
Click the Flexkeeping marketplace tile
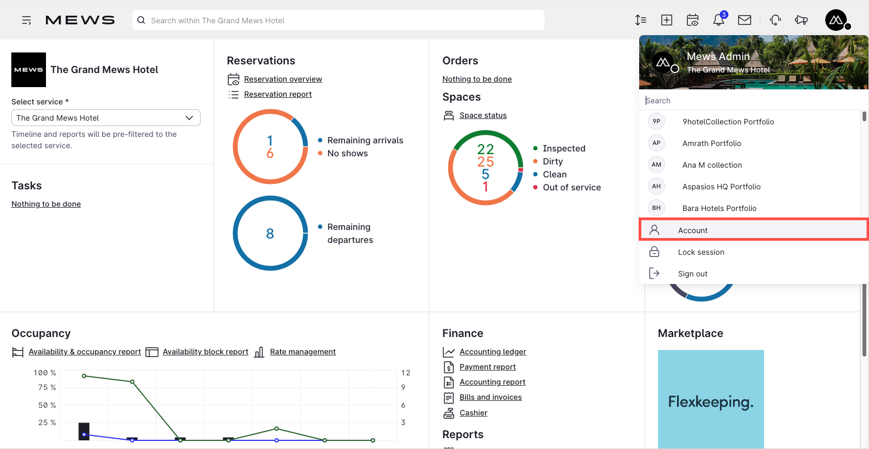pos(711,399)
